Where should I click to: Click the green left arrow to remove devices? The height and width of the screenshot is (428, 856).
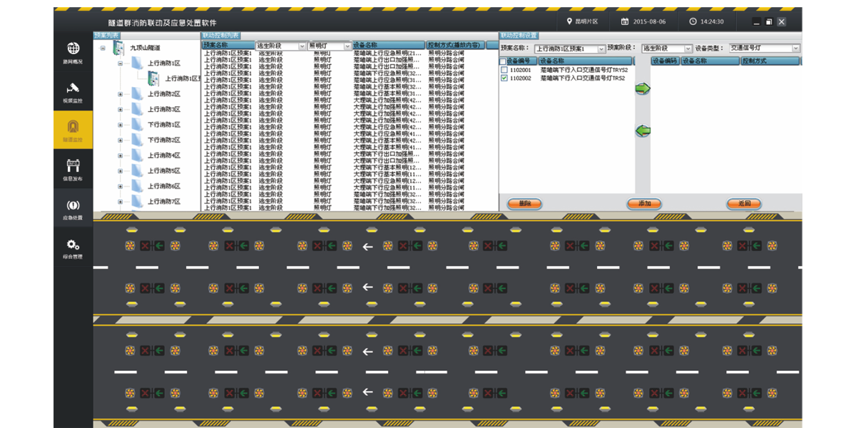click(x=643, y=131)
